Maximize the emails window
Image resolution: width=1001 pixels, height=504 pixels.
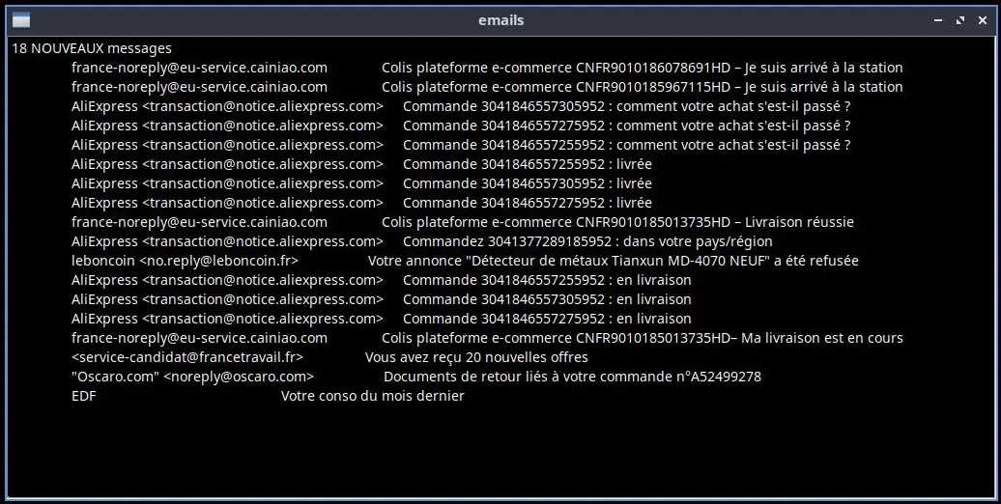[x=959, y=20]
